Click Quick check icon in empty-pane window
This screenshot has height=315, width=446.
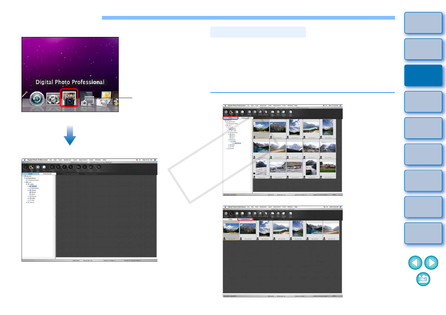coord(78,167)
